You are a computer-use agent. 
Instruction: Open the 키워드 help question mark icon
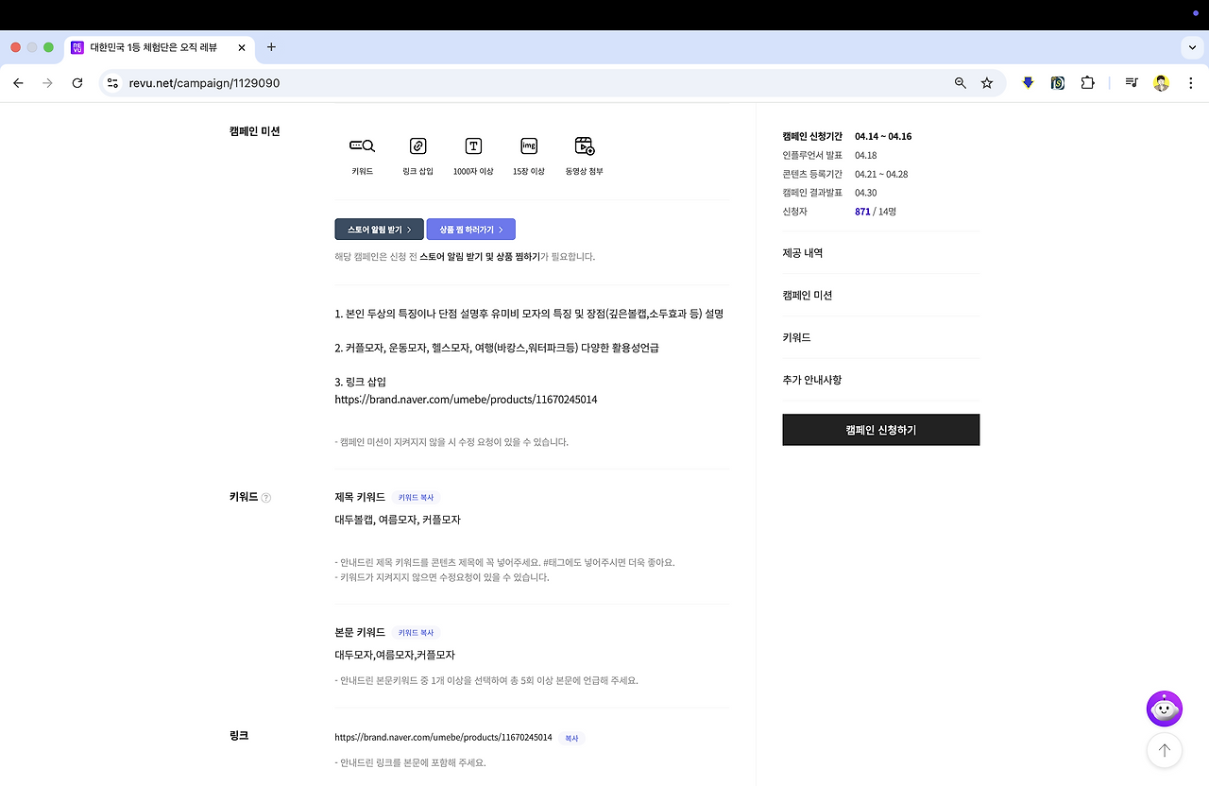click(266, 497)
